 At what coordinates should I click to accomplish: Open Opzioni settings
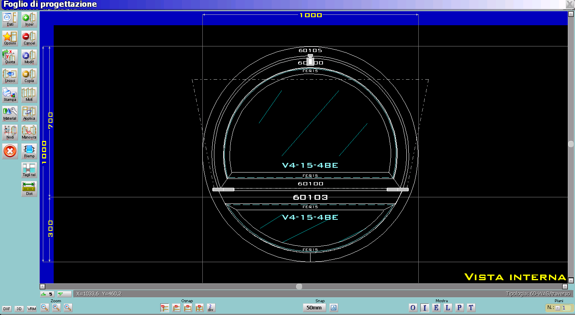[x=10, y=38]
